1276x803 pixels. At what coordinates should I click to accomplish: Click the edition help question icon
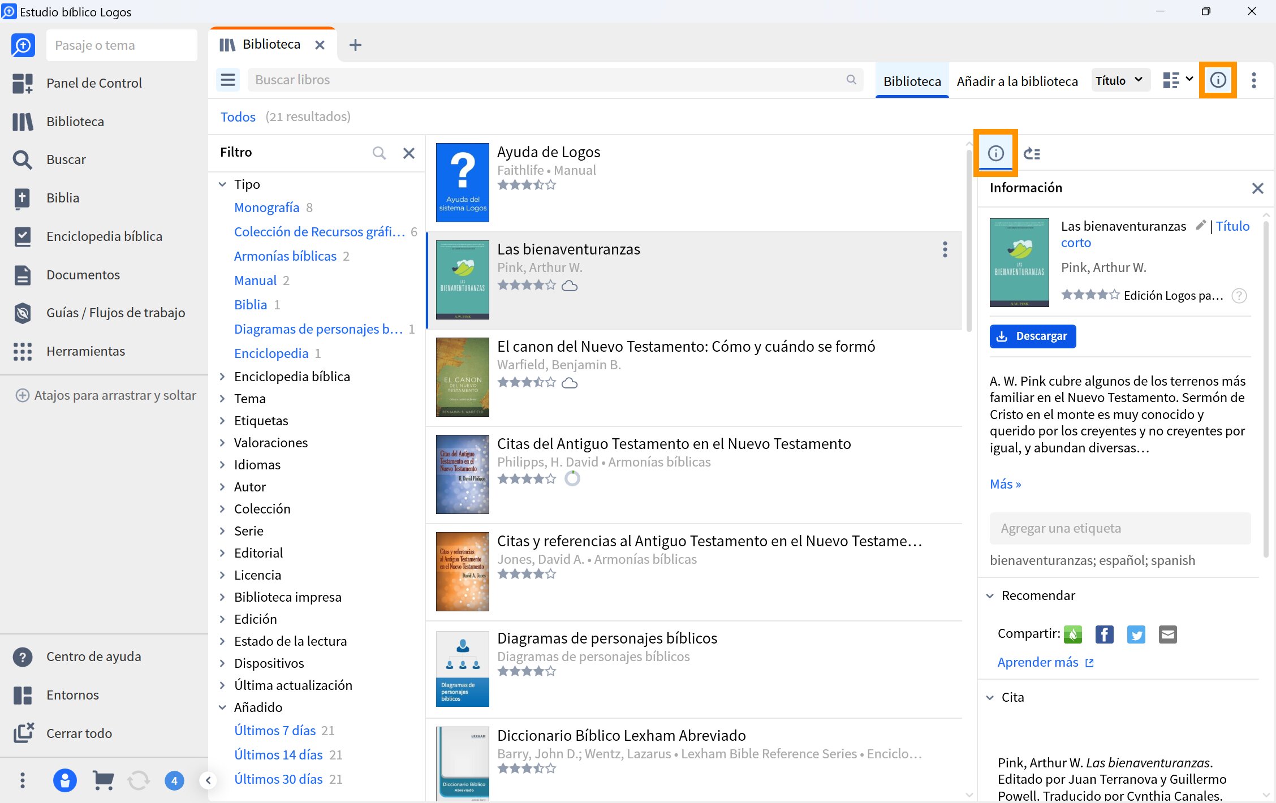1239,295
